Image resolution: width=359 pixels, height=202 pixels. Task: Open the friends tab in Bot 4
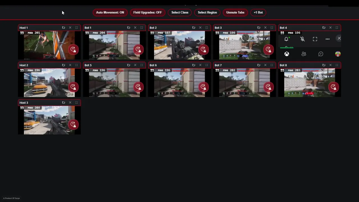[304, 54]
